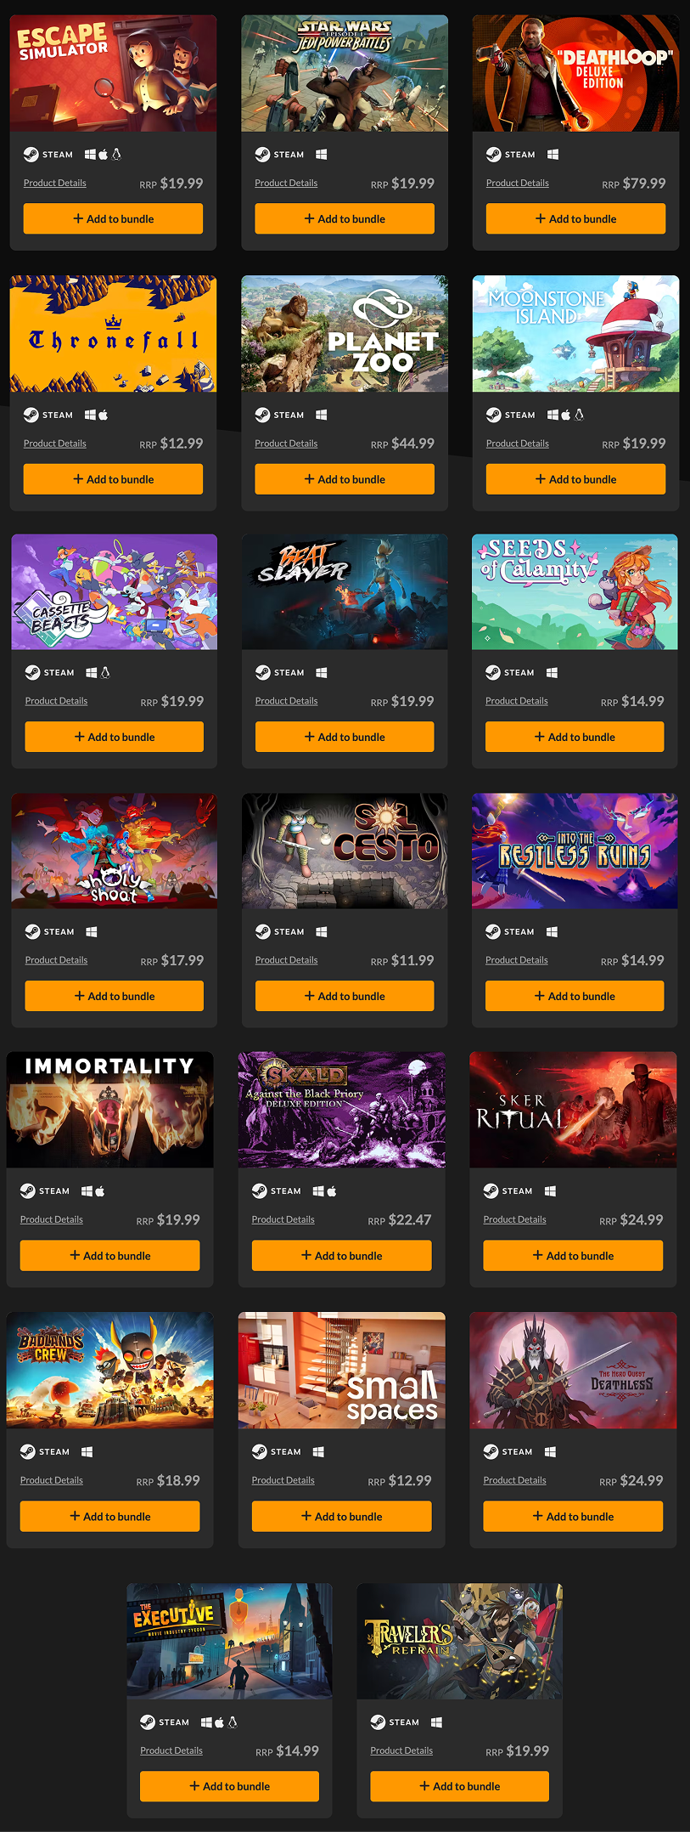Click the Windows icon under Planet Zoo
690x1832 pixels.
(x=322, y=415)
